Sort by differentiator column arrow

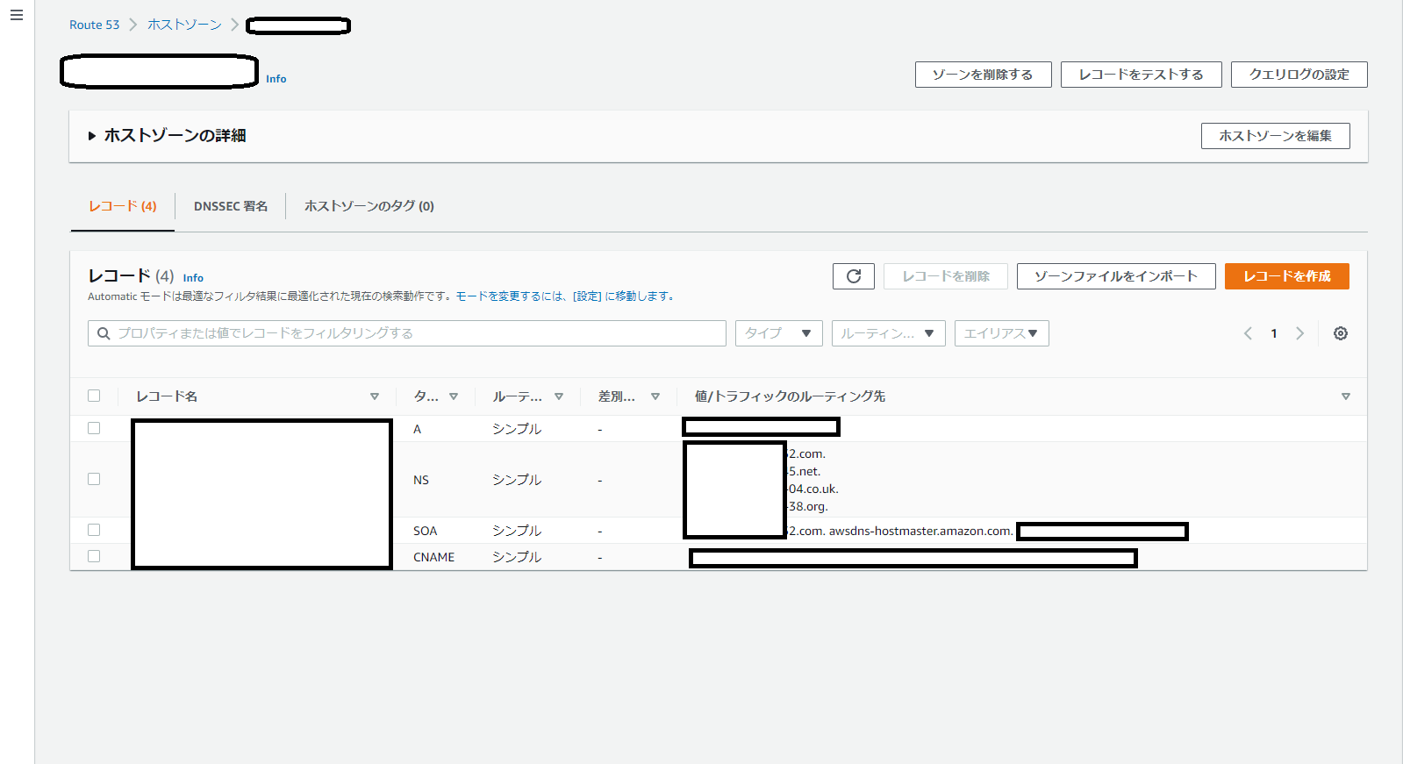click(655, 396)
